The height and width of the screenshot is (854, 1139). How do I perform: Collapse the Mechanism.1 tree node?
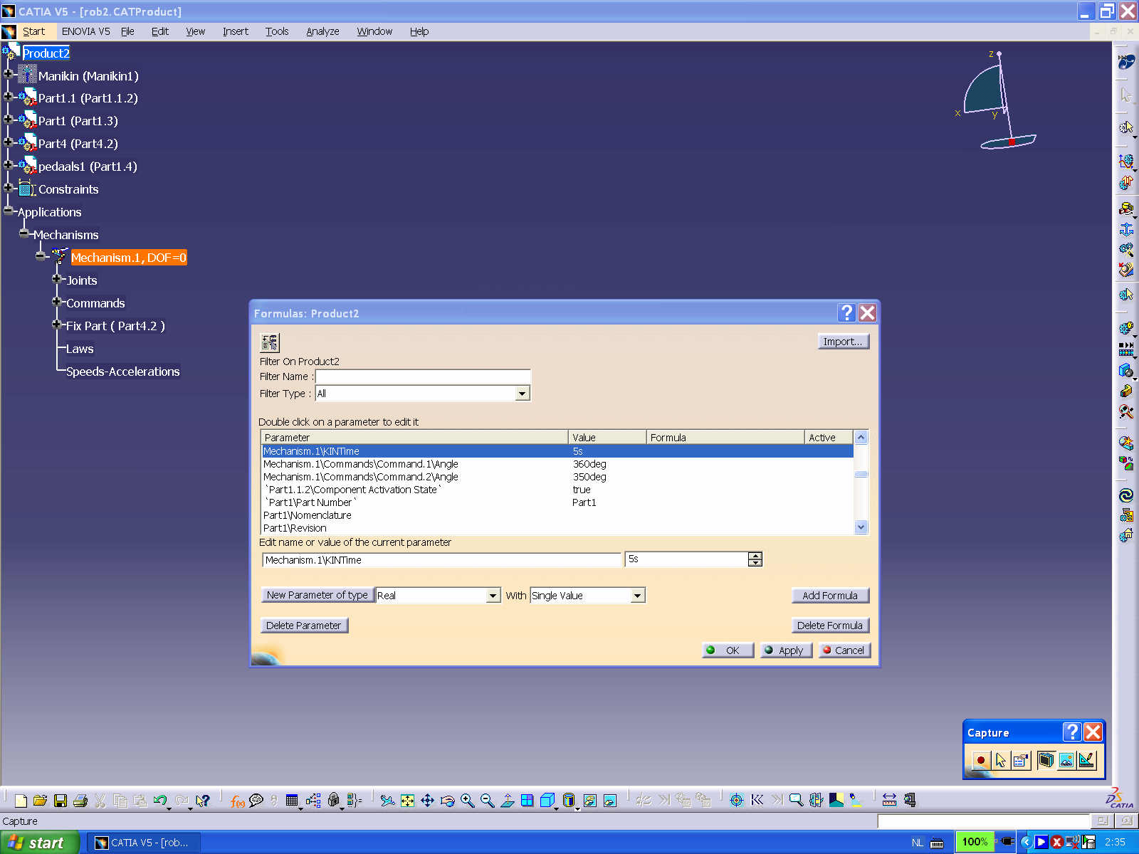tap(41, 255)
